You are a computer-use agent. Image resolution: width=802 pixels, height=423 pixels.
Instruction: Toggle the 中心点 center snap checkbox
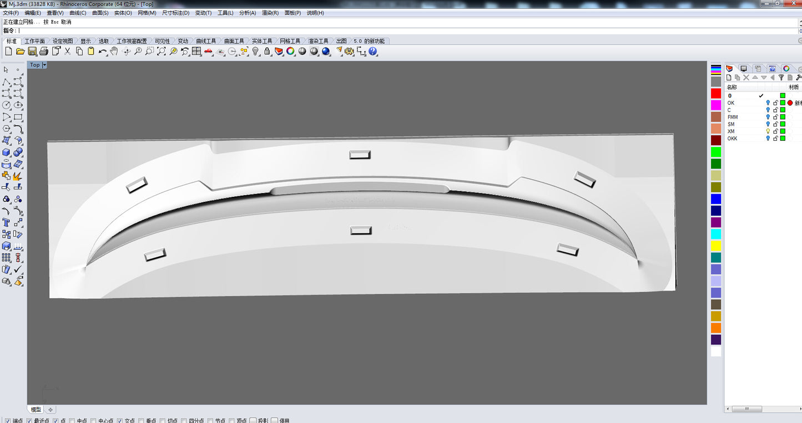pos(93,421)
